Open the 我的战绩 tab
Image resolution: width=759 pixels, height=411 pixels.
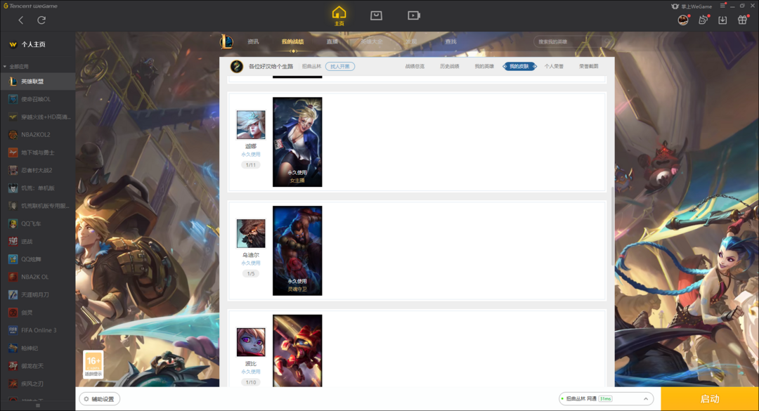pyautogui.click(x=292, y=41)
